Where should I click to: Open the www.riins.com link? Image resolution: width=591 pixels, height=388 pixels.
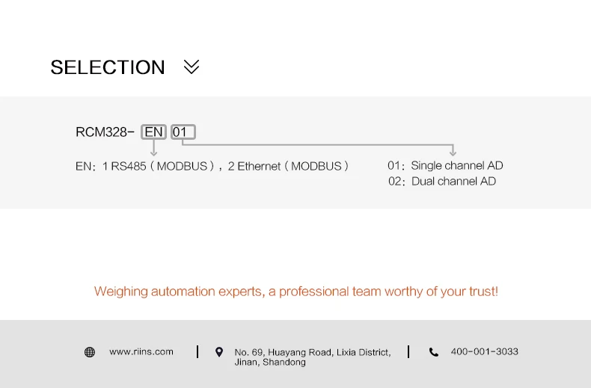(x=141, y=351)
